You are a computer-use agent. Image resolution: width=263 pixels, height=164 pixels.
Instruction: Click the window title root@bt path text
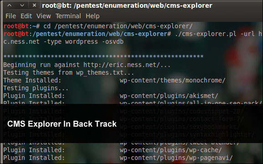pyautogui.click(x=127, y=6)
